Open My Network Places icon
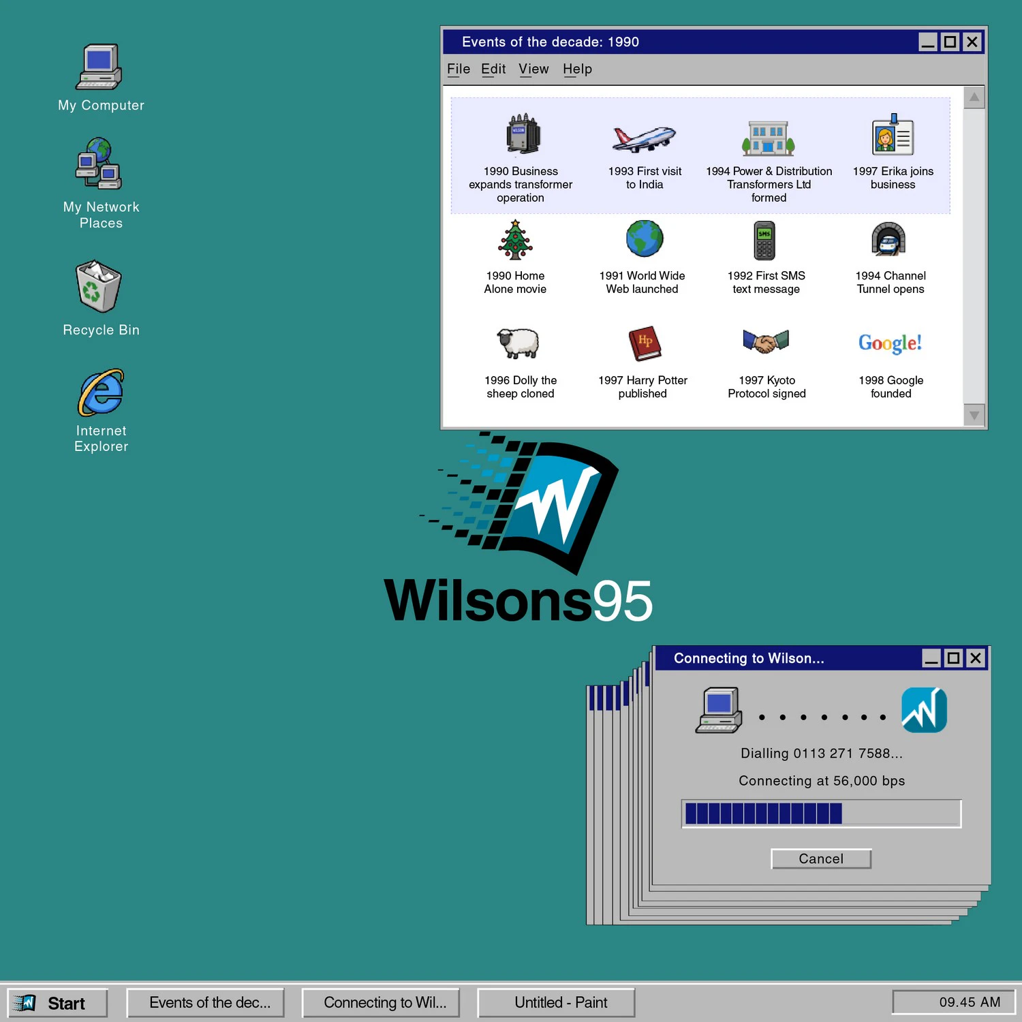This screenshot has width=1022, height=1022. tap(99, 164)
